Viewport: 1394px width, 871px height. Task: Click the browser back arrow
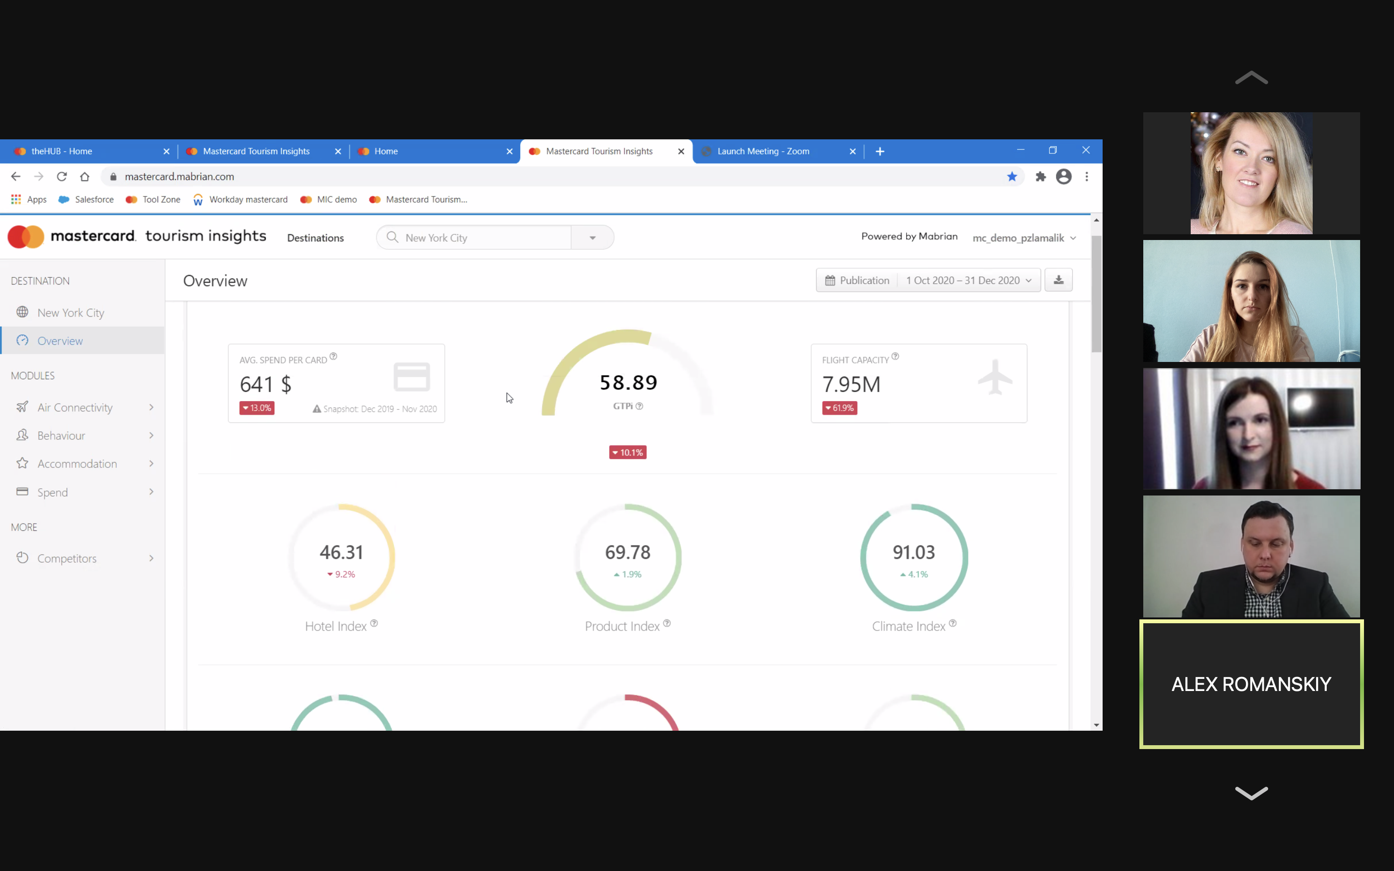pos(15,176)
